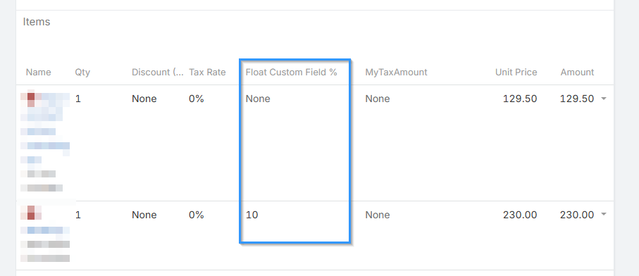Edit the Float Custom Field value 10
639x276 pixels.
pos(252,215)
